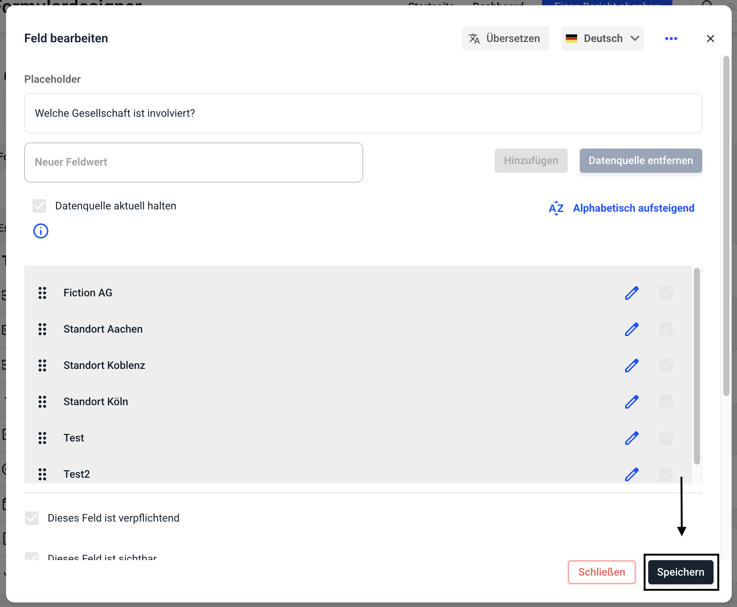Click the pencil icon next to Standort Koblenz
Image resolution: width=737 pixels, height=607 pixels.
pyautogui.click(x=632, y=365)
